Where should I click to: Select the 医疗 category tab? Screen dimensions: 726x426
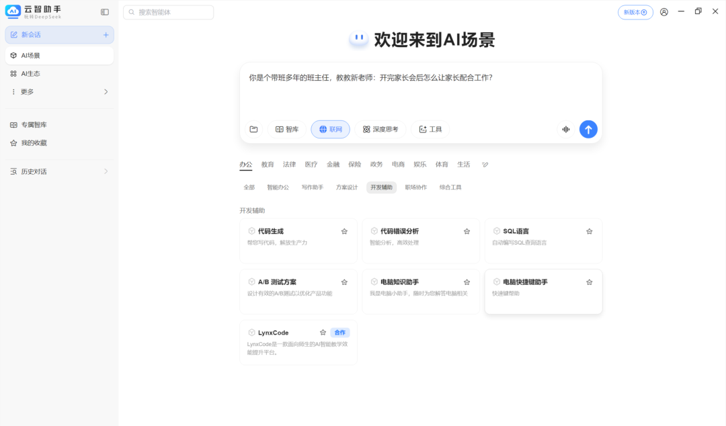[x=311, y=165]
